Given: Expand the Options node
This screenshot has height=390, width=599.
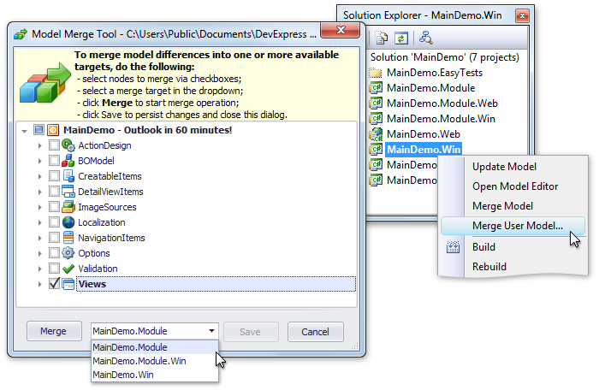Looking at the screenshot, I should pos(39,253).
